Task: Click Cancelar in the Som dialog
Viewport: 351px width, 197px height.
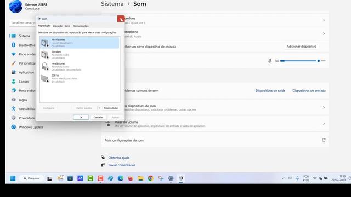Action: (x=98, y=117)
